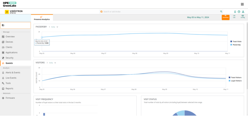
Task: Click the Search or ask Aruba field
Action: [x=161, y=12]
